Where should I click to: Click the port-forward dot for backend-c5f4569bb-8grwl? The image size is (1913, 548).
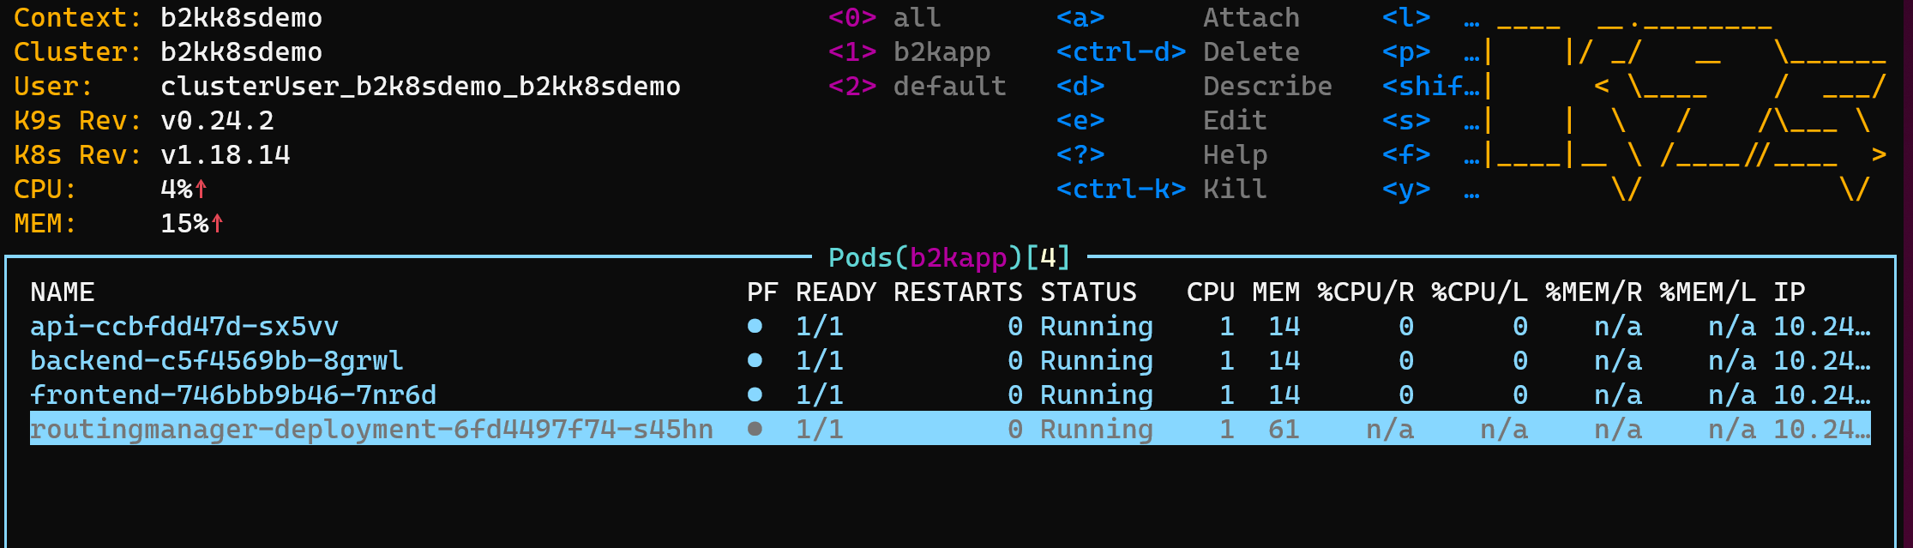[x=755, y=360]
